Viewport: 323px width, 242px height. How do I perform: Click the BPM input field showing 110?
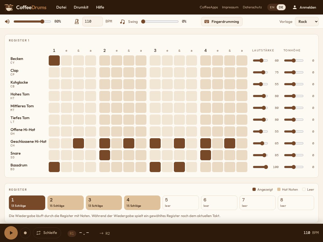coord(93,22)
